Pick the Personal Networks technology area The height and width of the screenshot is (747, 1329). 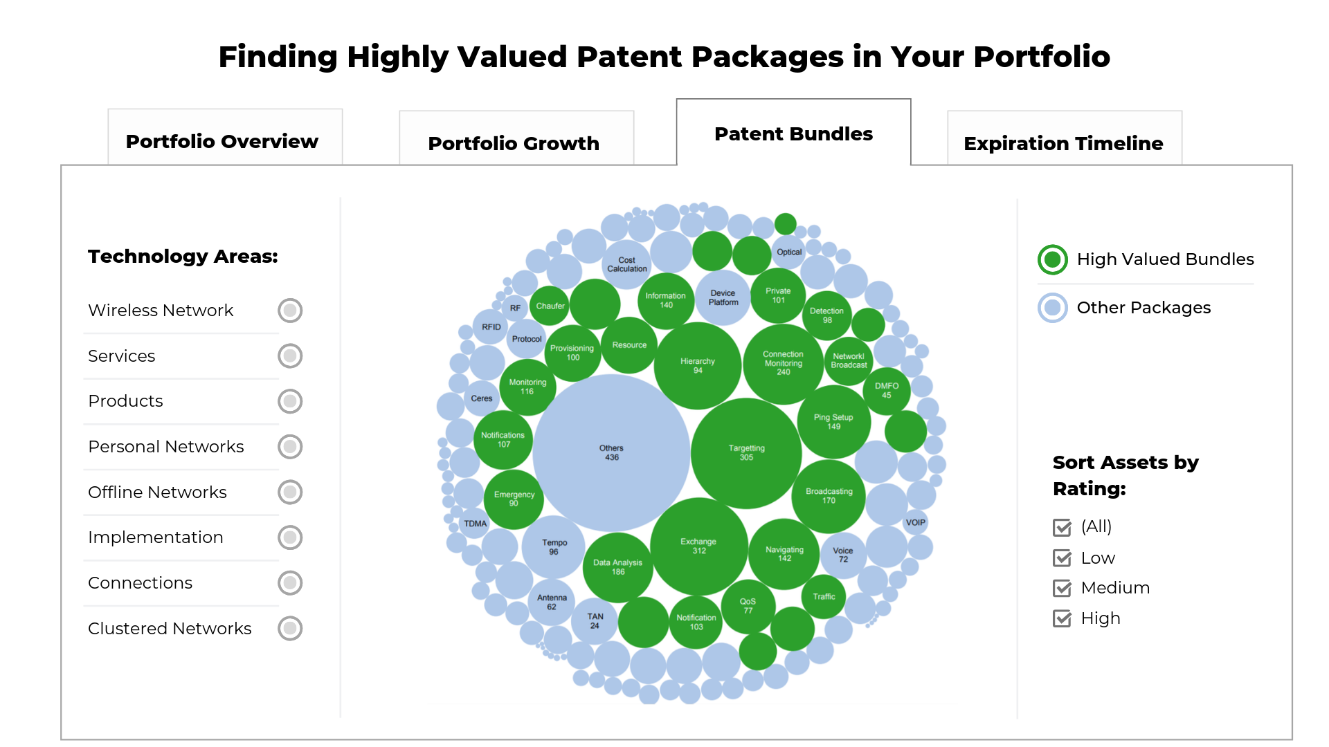coord(290,447)
